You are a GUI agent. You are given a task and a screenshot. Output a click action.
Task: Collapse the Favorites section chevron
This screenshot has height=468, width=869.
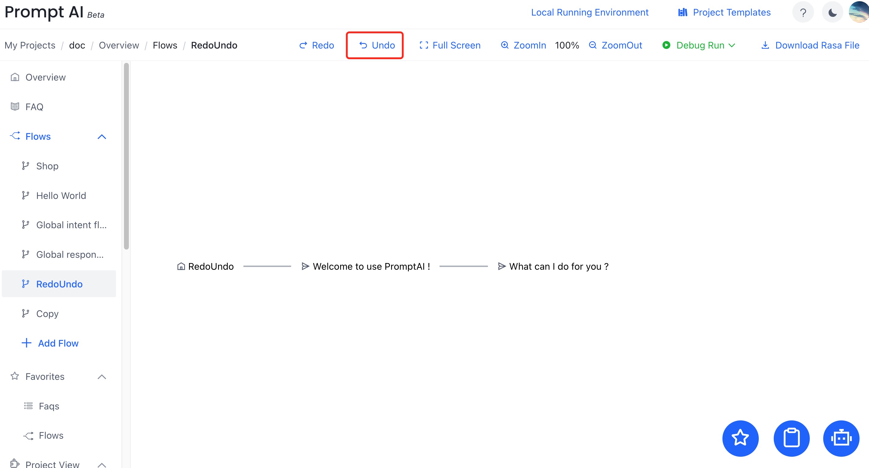(101, 376)
